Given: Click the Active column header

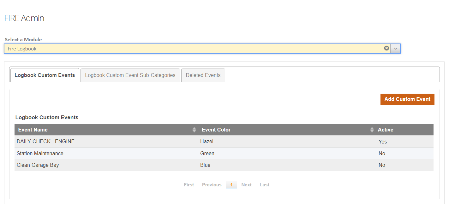Looking at the screenshot, I should 386,130.
